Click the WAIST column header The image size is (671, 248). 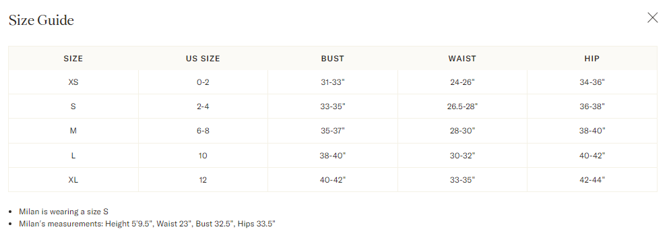462,59
